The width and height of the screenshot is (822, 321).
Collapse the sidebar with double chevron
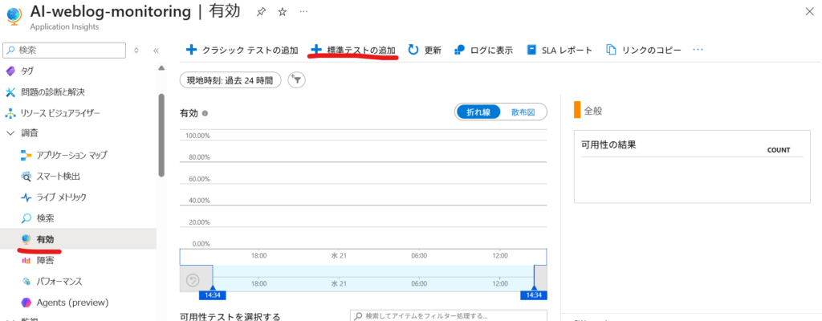[x=156, y=50]
